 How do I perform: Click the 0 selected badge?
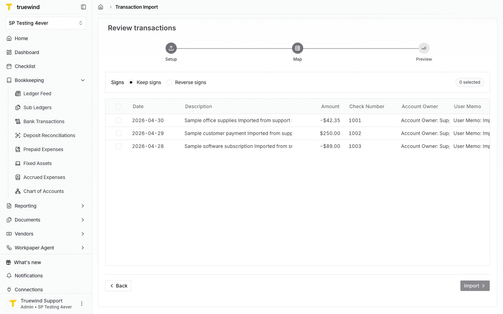click(469, 82)
